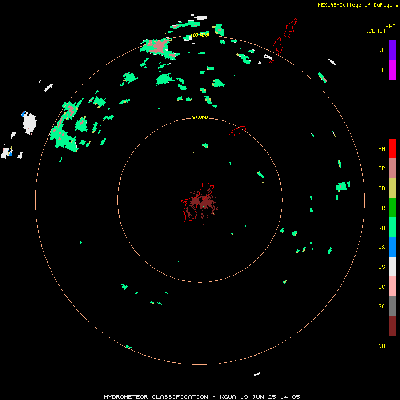Click the BD legend label
Image resolution: width=400 pixels, height=400 pixels.
click(381, 188)
